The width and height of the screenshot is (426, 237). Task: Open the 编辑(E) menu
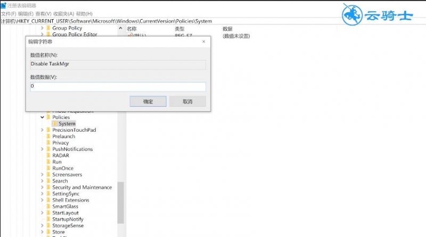point(26,14)
